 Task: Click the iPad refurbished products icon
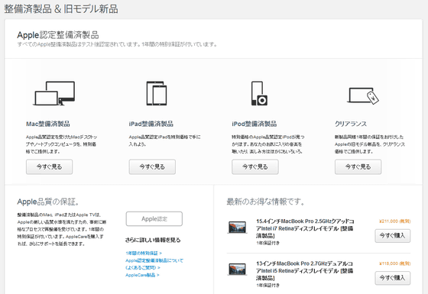point(157,93)
